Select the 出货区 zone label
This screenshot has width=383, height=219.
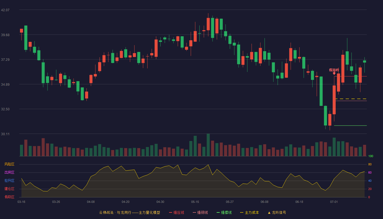click(x=9, y=172)
